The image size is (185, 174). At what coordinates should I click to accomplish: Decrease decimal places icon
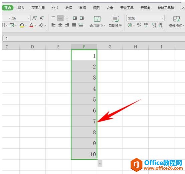(161, 25)
